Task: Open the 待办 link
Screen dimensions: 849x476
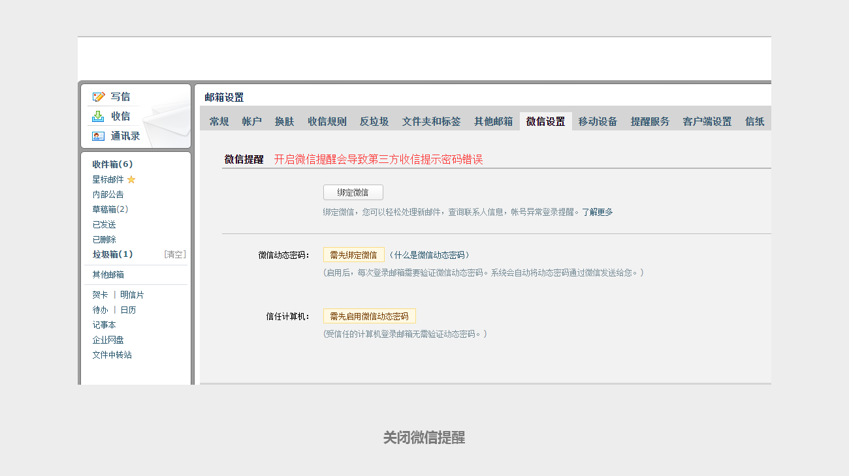Action: 100,310
